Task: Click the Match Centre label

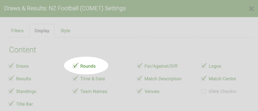Action: [222, 79]
